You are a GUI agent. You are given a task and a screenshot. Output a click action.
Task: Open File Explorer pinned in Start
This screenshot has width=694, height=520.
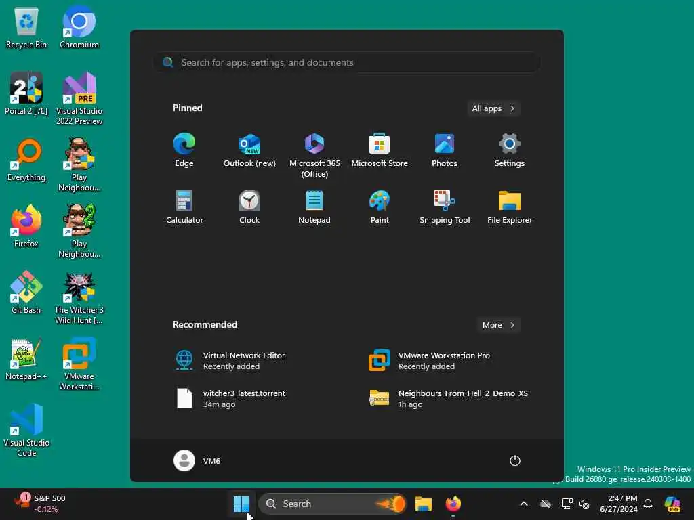[x=510, y=207]
